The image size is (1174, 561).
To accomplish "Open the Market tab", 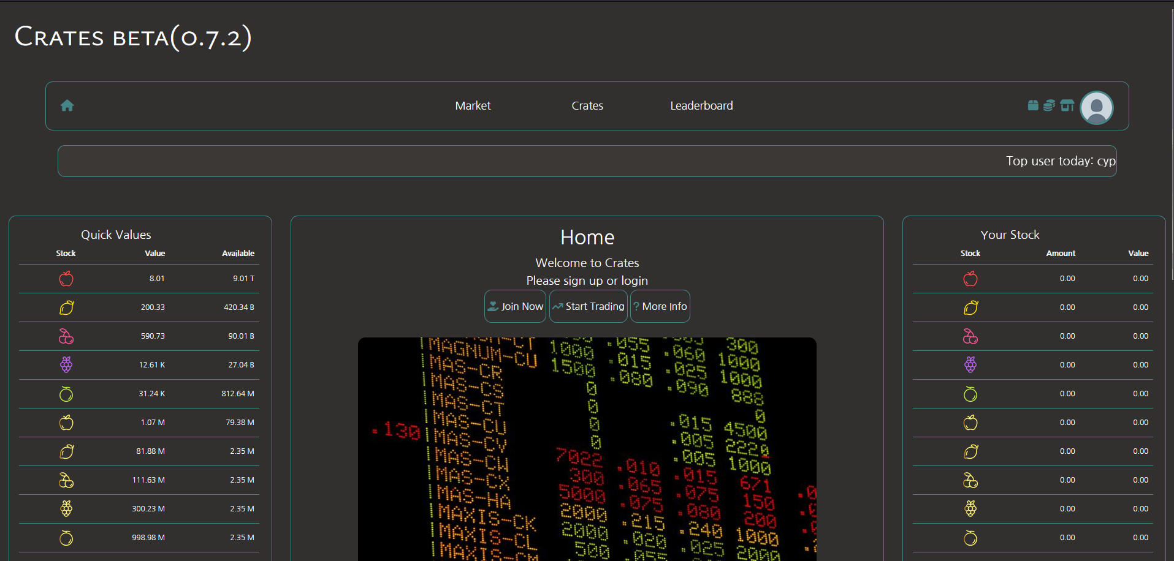I will (x=473, y=106).
